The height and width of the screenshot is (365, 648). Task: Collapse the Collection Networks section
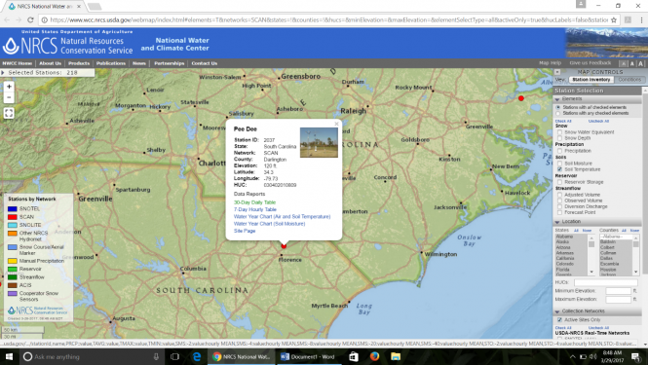point(557,311)
